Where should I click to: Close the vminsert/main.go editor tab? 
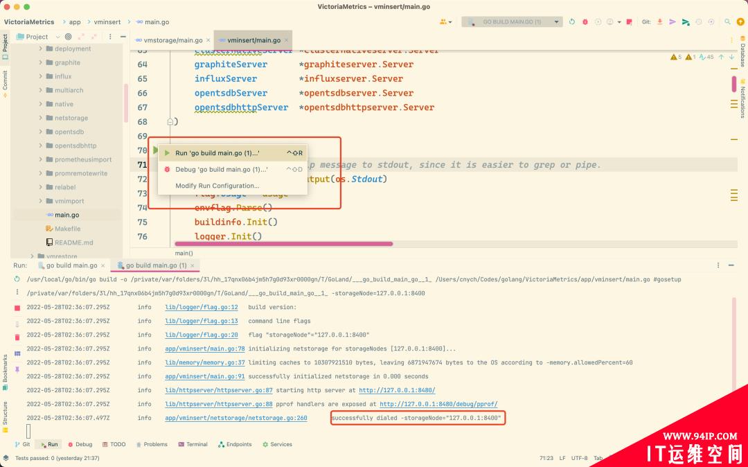286,41
